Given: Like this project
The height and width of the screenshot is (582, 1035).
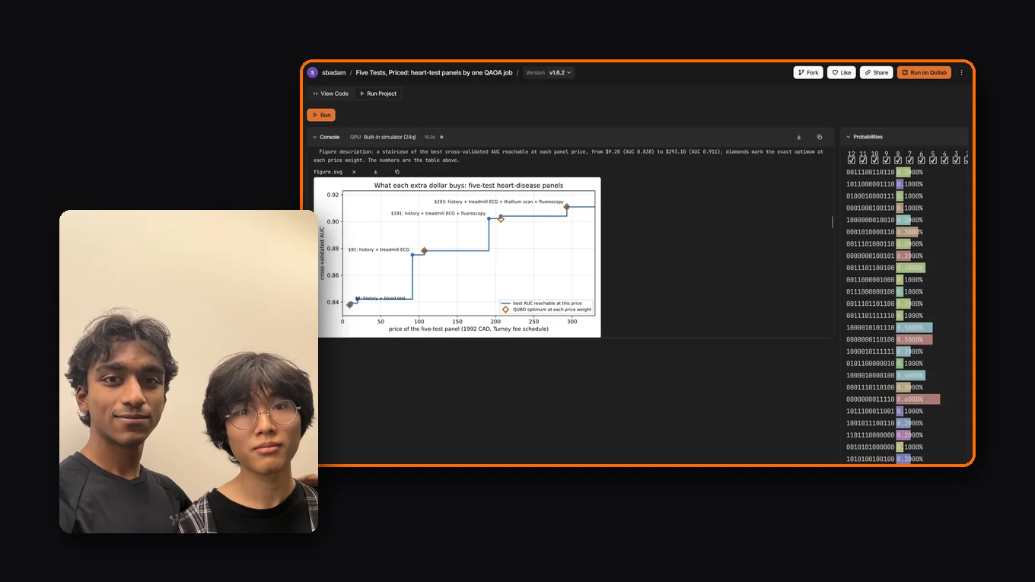Looking at the screenshot, I should tap(842, 72).
